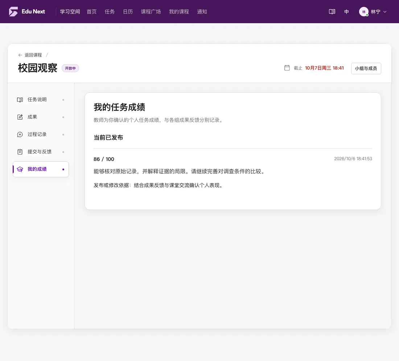Select the 我的成绩 sidebar tab
399x361 pixels.
click(x=41, y=169)
